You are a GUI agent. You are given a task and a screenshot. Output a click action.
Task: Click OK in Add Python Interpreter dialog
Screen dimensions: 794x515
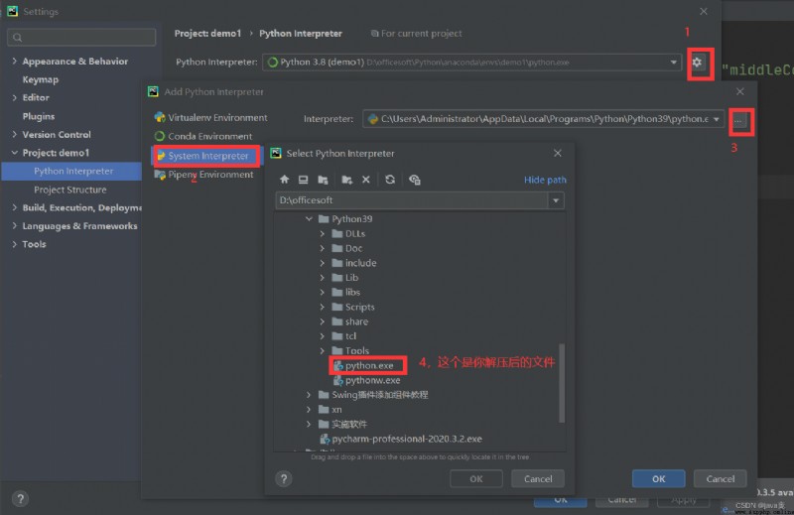[658, 479]
